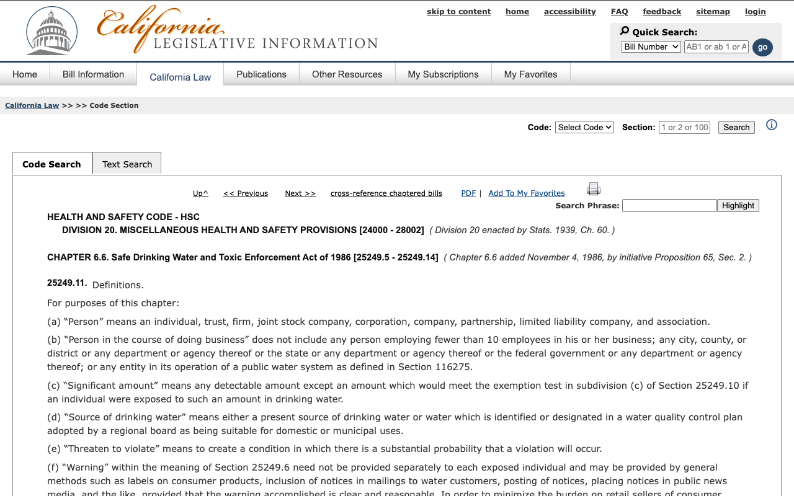The width and height of the screenshot is (794, 496).
Task: Select the Code Search tab
Action: (52, 164)
